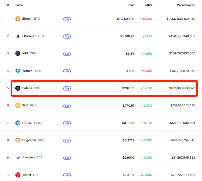Click Bitcoin price $117,509.98
The width and height of the screenshot is (202, 181).
click(x=126, y=19)
